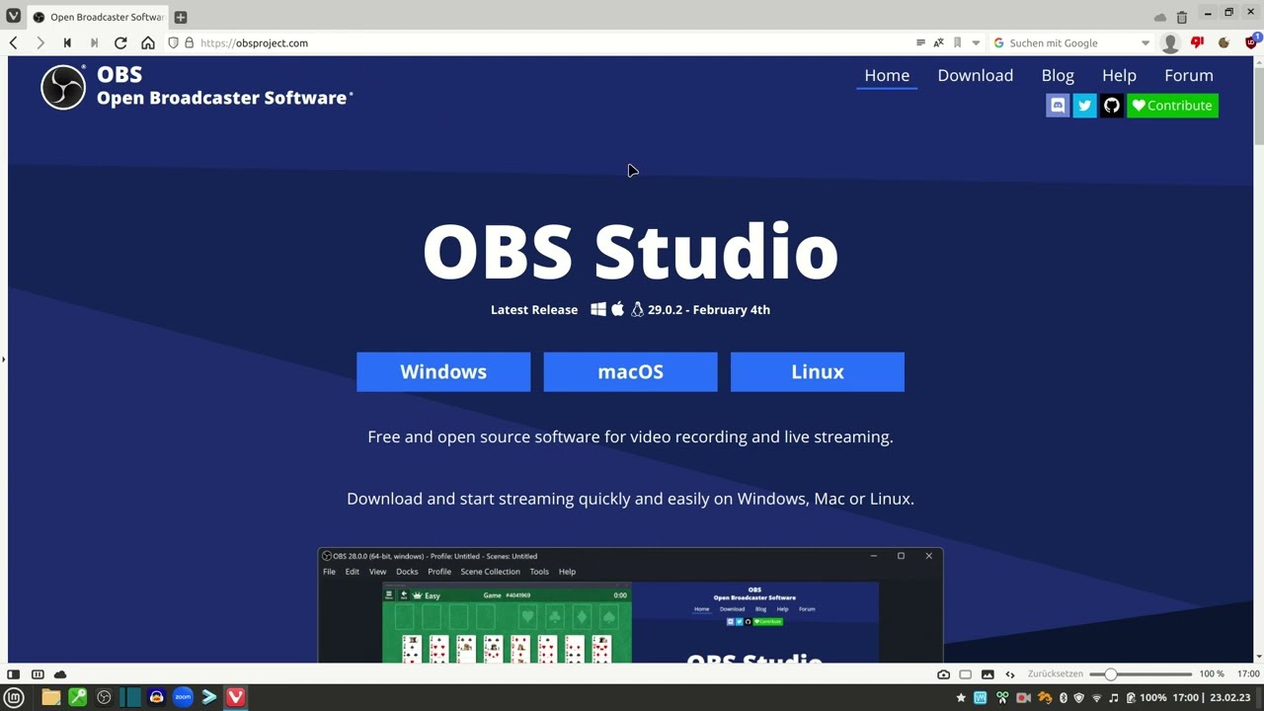The height and width of the screenshot is (711, 1264).
Task: Download OBS Studio for Linux
Action: pyautogui.click(x=818, y=372)
